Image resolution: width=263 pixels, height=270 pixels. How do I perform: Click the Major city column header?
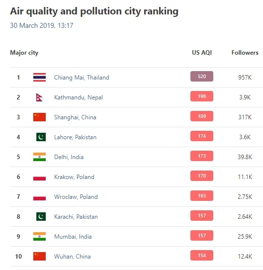click(x=24, y=53)
